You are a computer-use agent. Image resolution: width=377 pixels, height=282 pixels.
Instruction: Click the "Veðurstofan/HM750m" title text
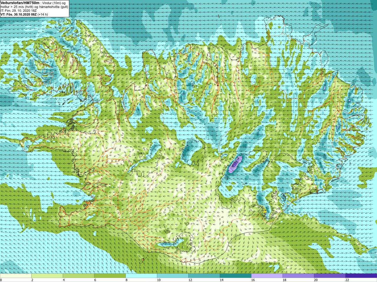[x=20, y=3]
